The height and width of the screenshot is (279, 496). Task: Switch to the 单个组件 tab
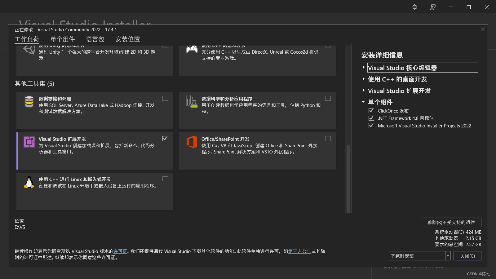pyautogui.click(x=63, y=39)
